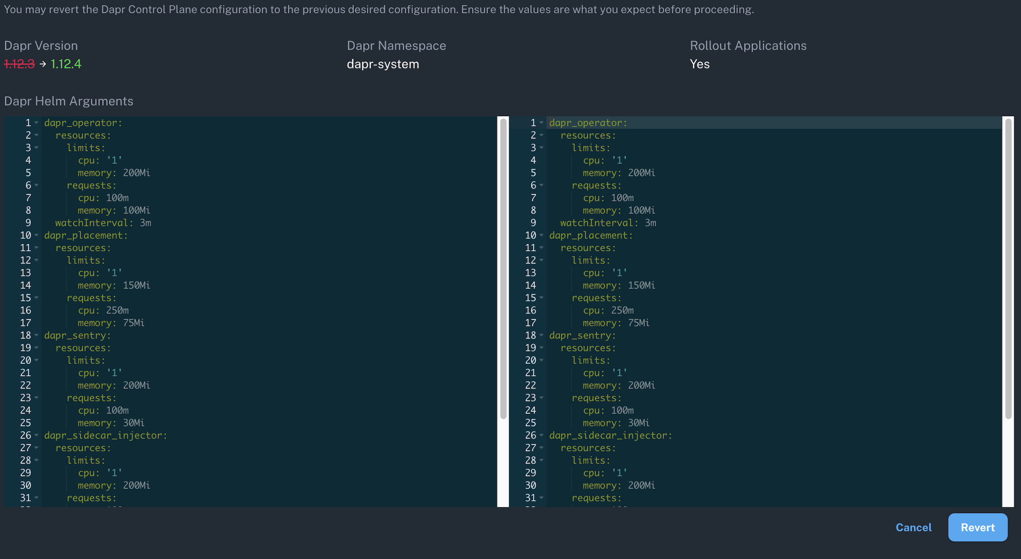Collapse dapr_sidecar_injector fold arrow in left editor

(37, 435)
